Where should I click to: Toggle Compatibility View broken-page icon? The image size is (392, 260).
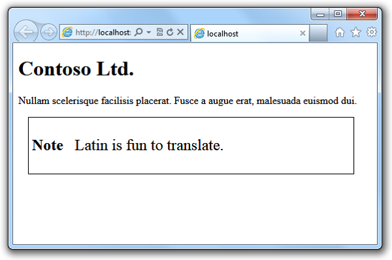point(159,32)
